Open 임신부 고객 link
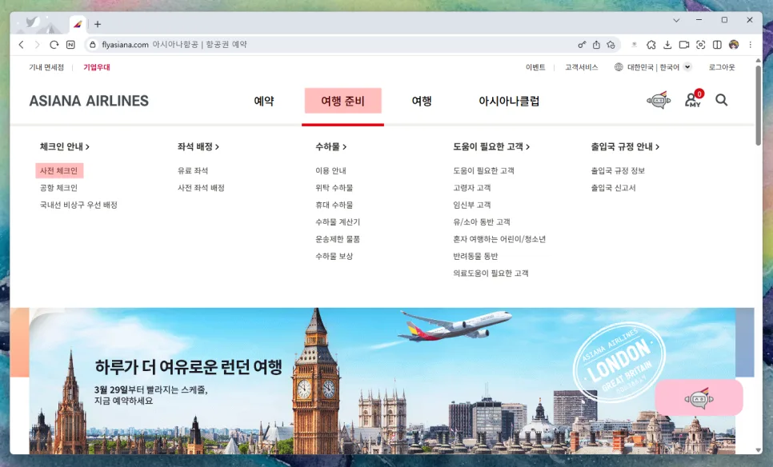 (472, 205)
